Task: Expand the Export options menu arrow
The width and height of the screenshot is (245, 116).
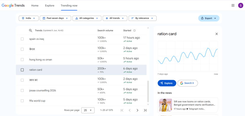Action: coord(215,18)
